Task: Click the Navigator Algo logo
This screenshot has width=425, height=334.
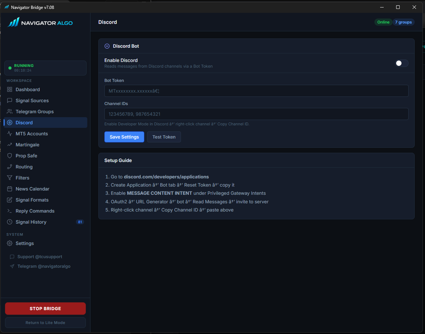Action: click(40, 22)
